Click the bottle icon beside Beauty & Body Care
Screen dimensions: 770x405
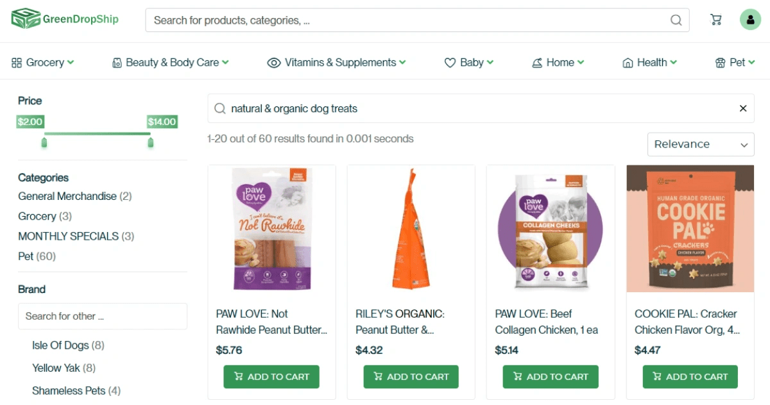click(117, 62)
